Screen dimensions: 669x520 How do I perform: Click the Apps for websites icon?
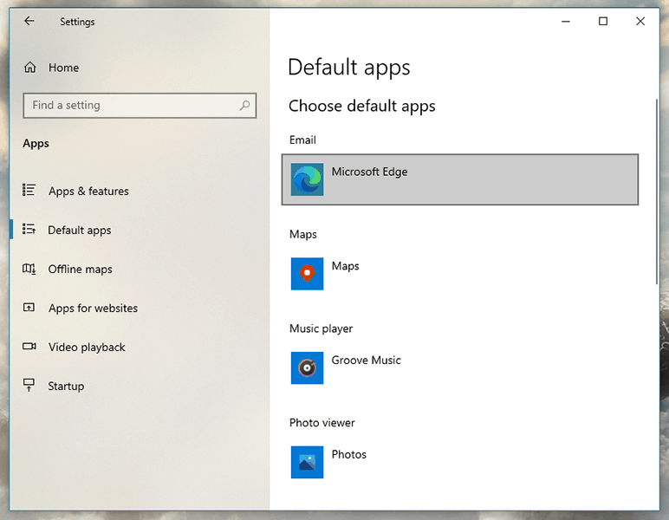pos(29,308)
